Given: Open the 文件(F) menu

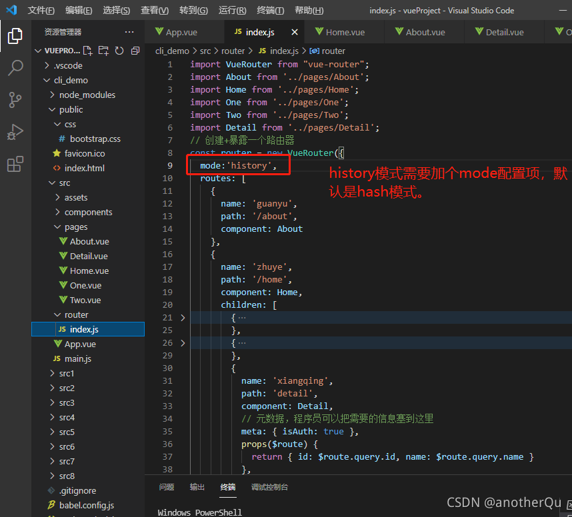Looking at the screenshot, I should point(41,10).
